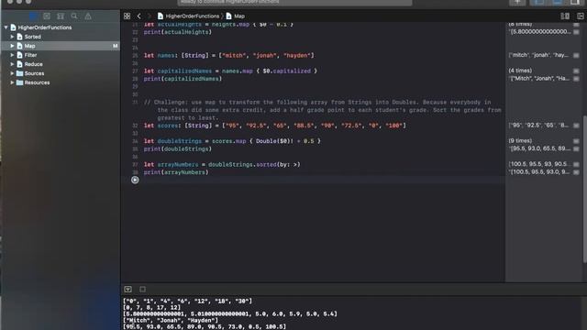Click the plus library button in toolbar
Screen dimensions: 587x330
(x=517, y=2)
